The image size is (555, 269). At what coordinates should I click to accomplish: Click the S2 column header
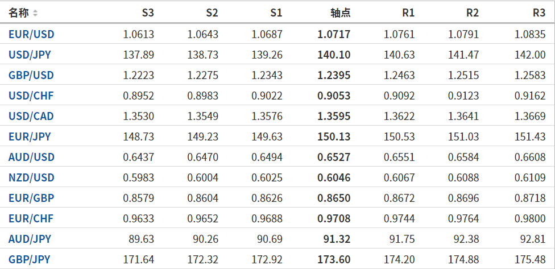(x=212, y=13)
